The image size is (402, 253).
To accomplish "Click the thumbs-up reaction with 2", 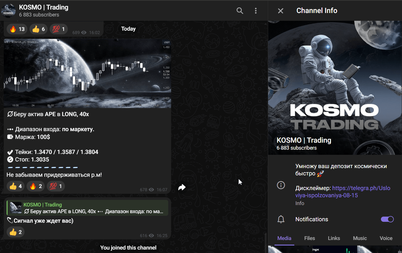I will pyautogui.click(x=16, y=232).
